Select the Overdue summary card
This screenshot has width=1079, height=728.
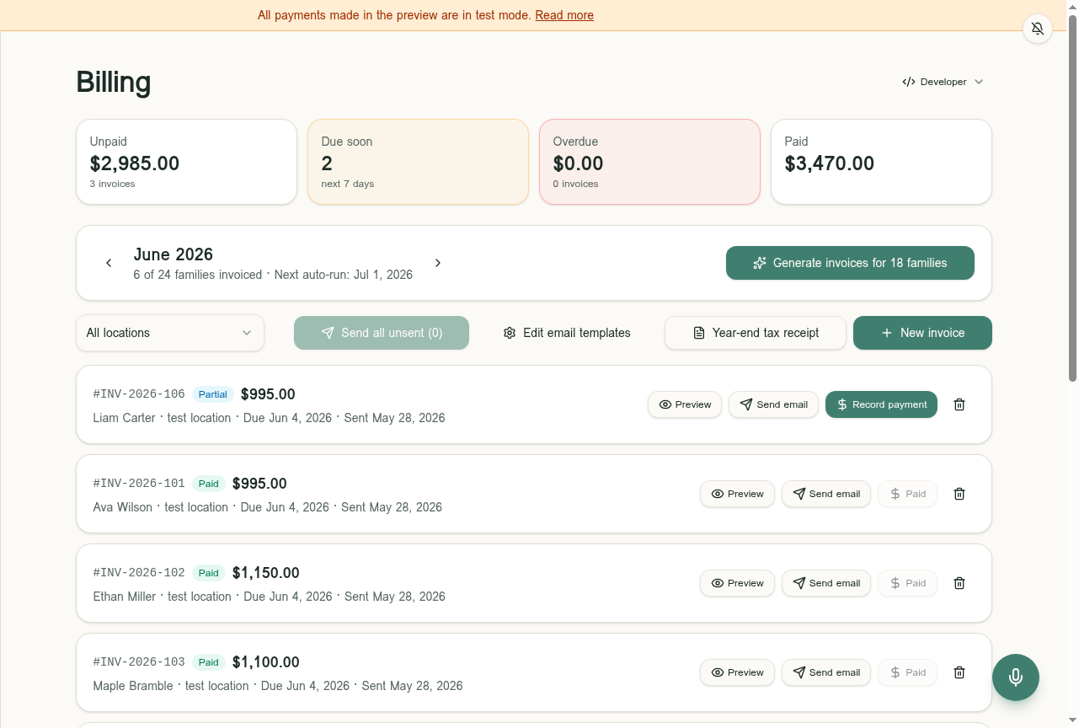pos(649,162)
